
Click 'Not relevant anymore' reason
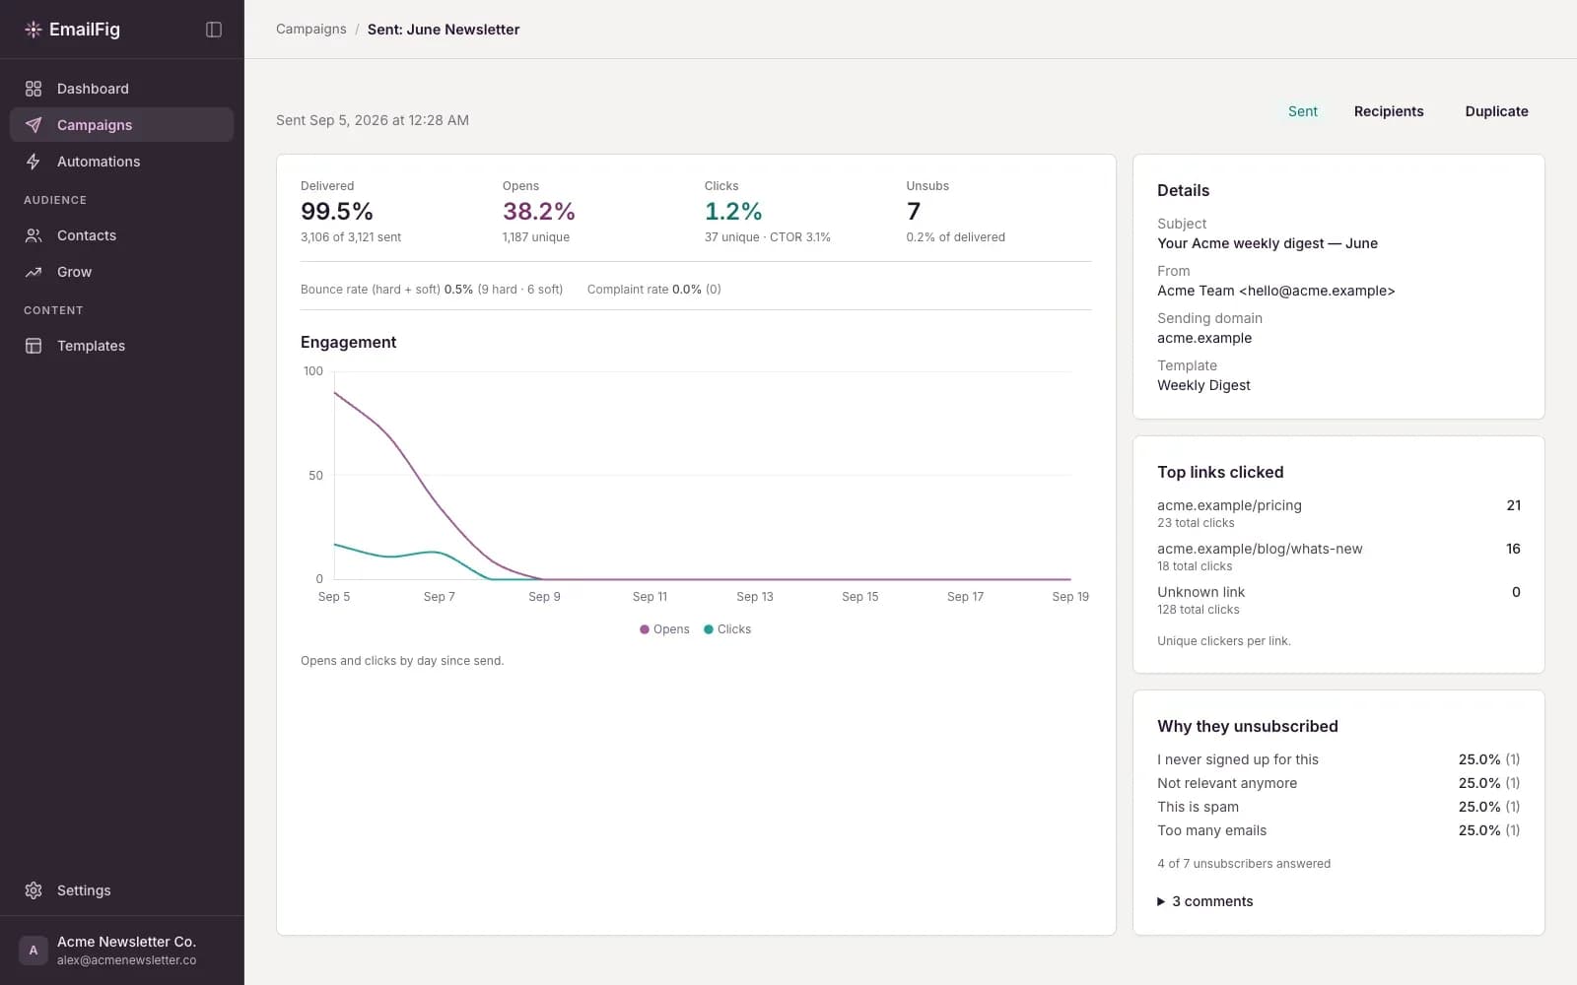[x=1227, y=783]
